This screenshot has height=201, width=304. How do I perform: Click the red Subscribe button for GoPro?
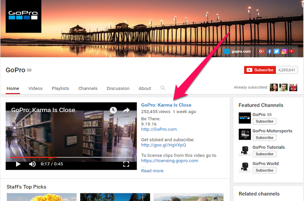coord(259,70)
